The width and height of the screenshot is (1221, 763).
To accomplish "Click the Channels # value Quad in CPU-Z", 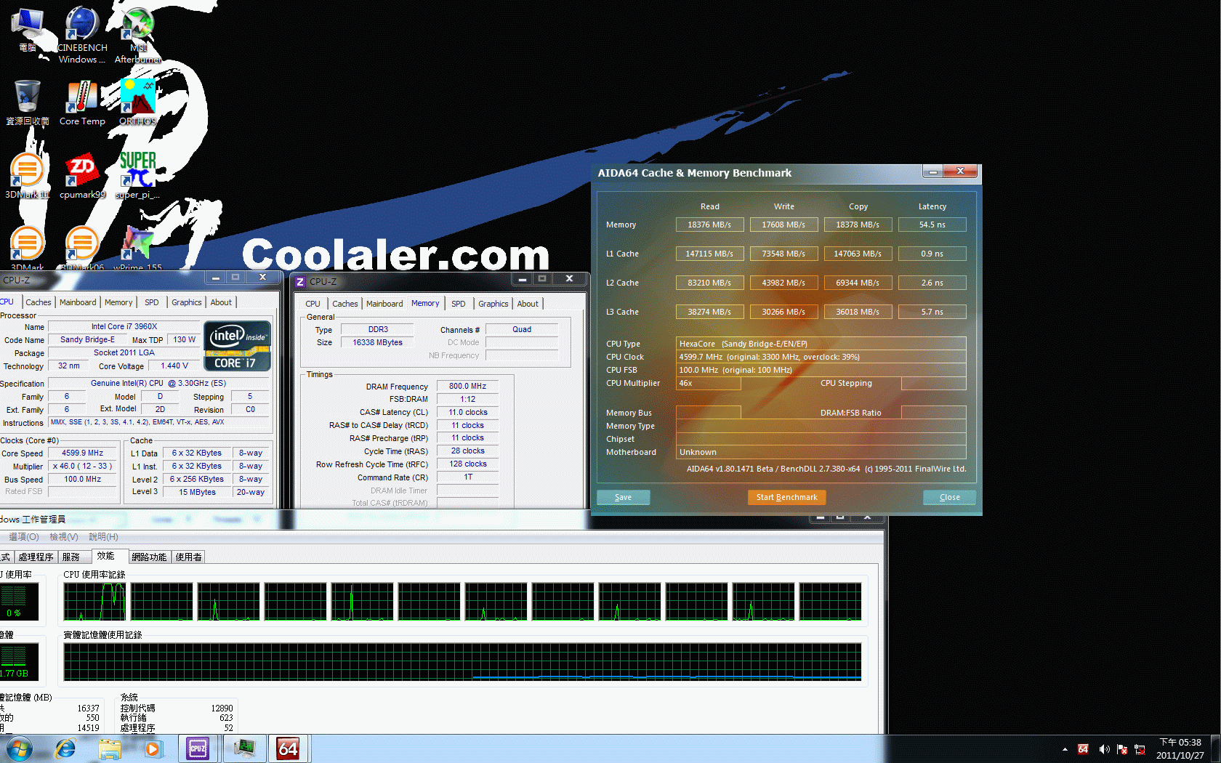I will 521,329.
